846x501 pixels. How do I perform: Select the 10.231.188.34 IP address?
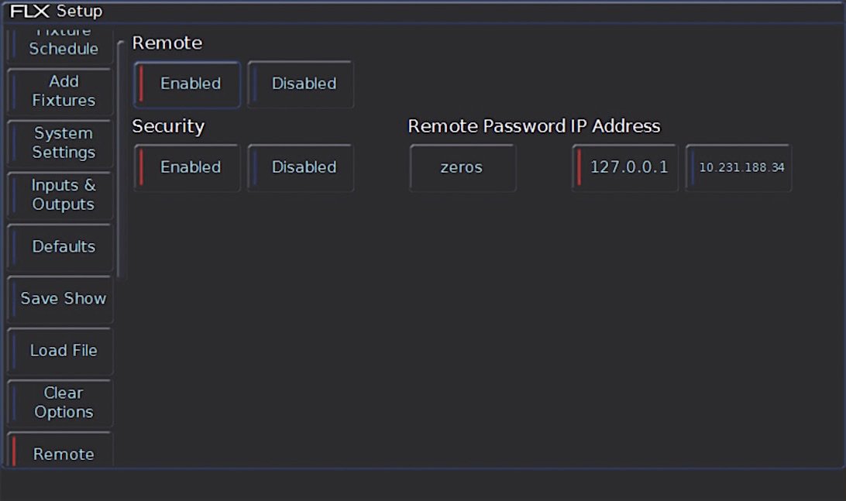point(738,168)
